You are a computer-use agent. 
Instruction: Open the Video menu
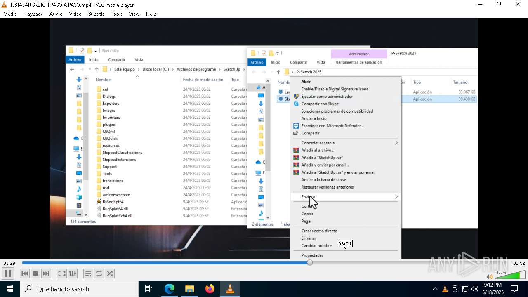pyautogui.click(x=75, y=14)
